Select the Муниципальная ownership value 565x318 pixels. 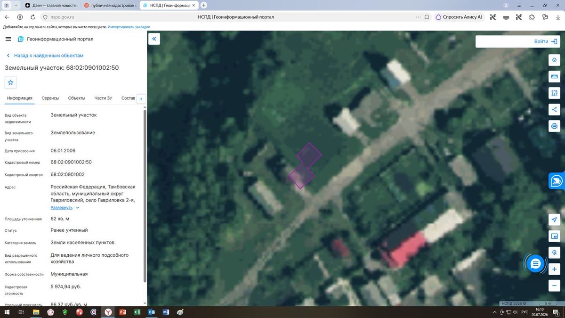(69, 274)
